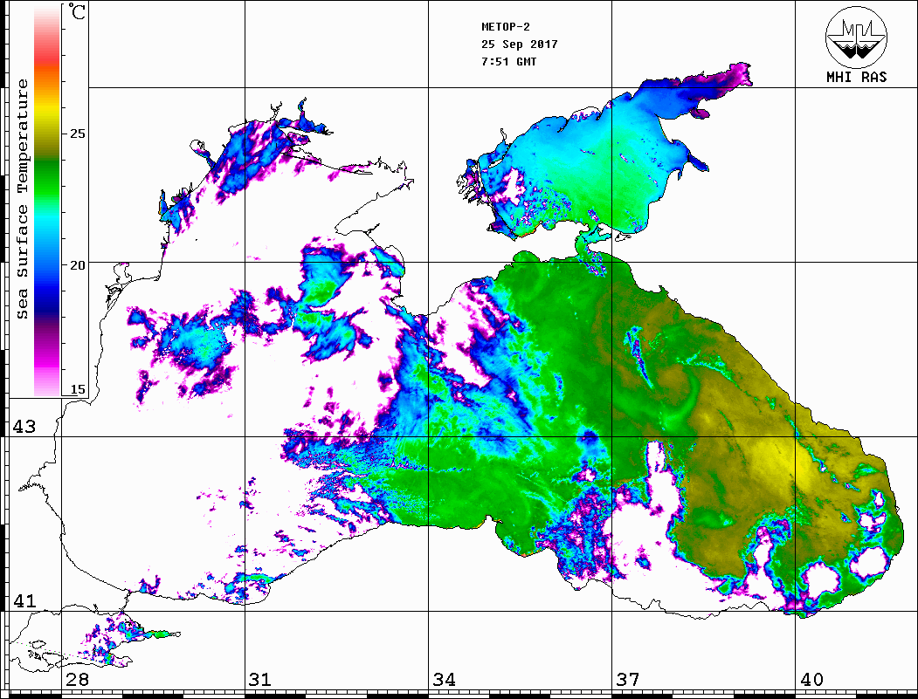This screenshot has height=699, width=918.
Task: Click the temperature color scale bar
Action: point(47,201)
